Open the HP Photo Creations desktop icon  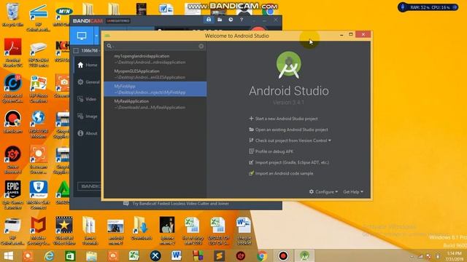coord(38,89)
